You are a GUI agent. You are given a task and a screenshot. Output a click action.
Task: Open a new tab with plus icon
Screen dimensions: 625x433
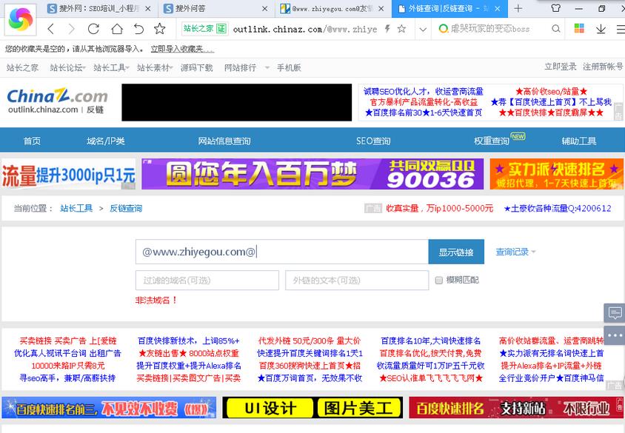[x=518, y=8]
